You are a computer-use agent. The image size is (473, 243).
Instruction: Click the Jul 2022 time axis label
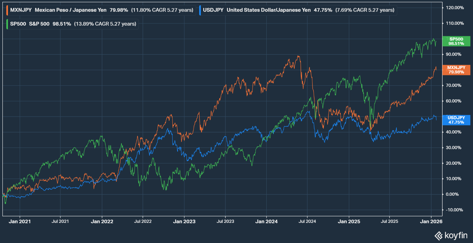click(x=143, y=221)
